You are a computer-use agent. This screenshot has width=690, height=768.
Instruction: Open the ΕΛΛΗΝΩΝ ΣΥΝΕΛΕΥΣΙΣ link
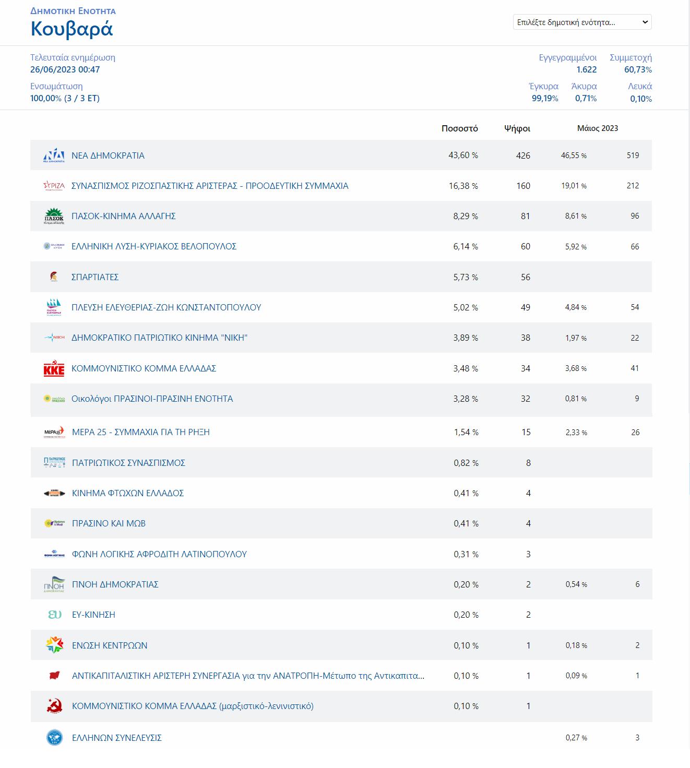pyautogui.click(x=117, y=738)
